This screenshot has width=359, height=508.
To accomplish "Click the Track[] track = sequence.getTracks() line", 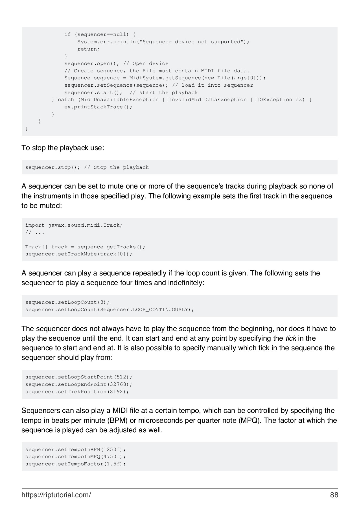I will pyautogui.click(x=85, y=247).
